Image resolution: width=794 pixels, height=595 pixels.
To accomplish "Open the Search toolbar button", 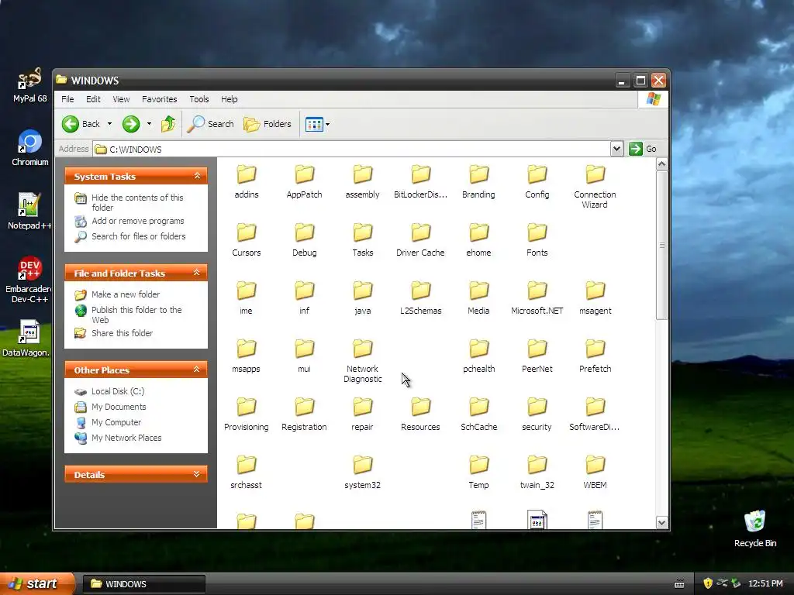I will [x=211, y=124].
